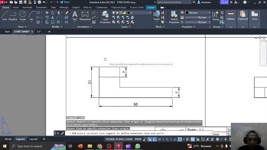Click the Save icon in quick access
This screenshot has width=267, height=150.
pos(20,2)
